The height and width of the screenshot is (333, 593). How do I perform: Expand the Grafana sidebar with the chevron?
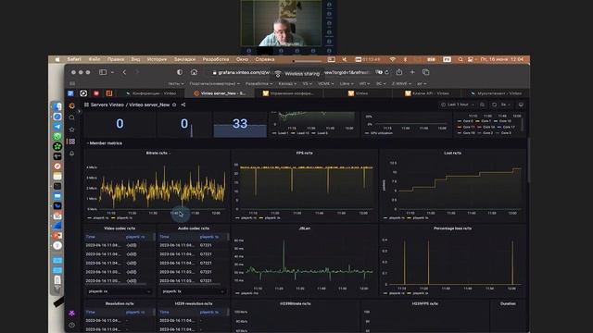click(x=79, y=111)
